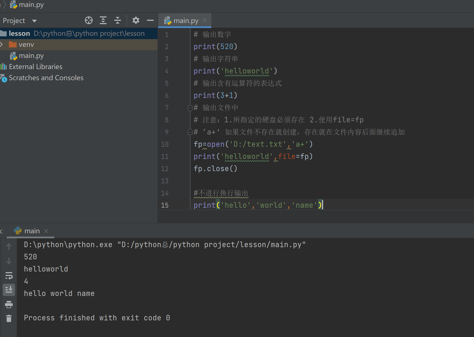Click print(3+1) code line

point(216,95)
